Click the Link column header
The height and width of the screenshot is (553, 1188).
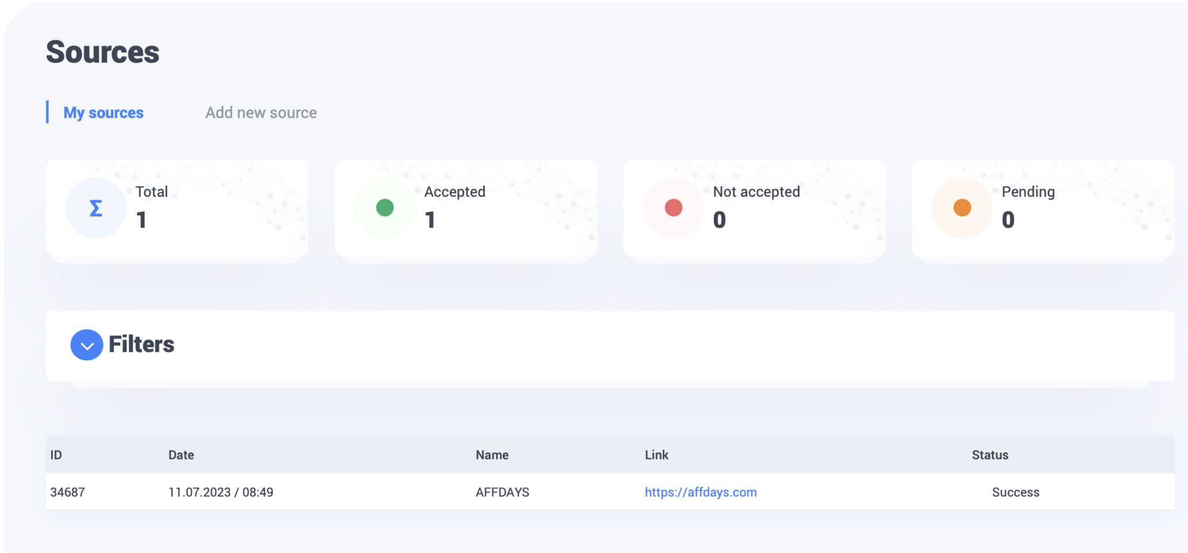[x=657, y=455]
